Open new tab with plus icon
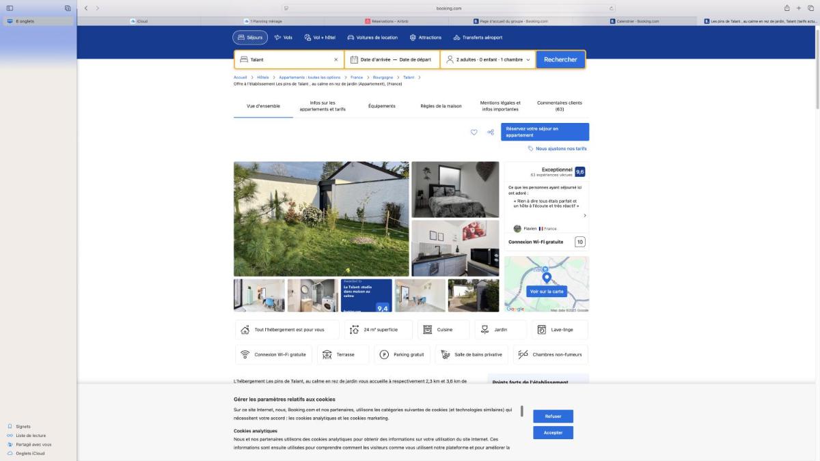Image resolution: width=820 pixels, height=461 pixels. click(798, 8)
